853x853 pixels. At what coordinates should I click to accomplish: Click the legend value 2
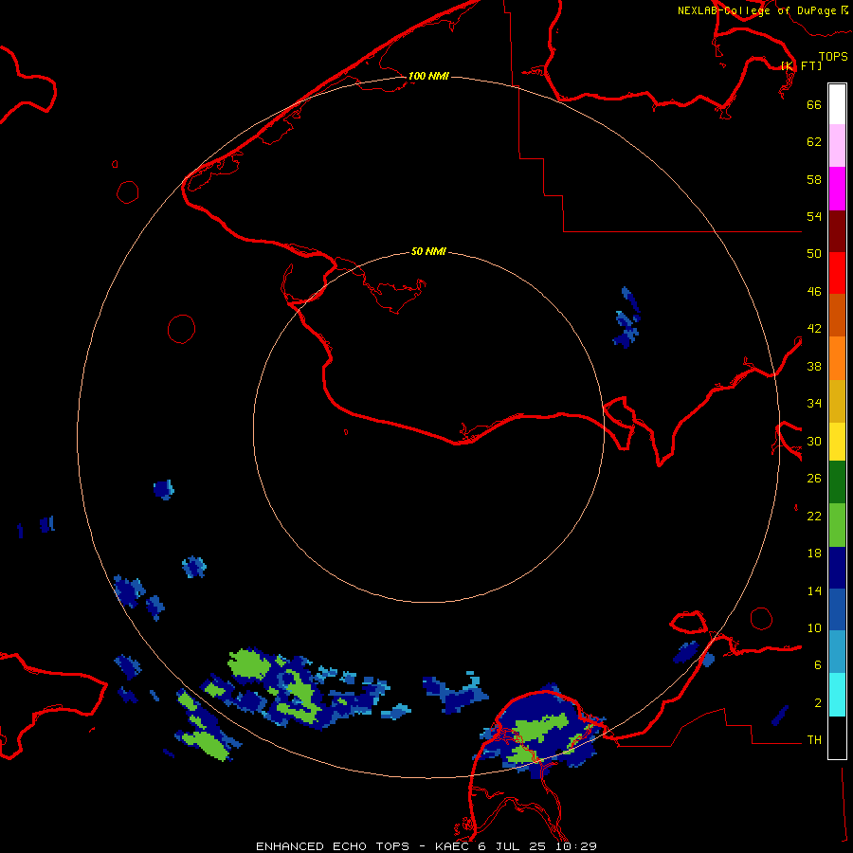tap(818, 703)
